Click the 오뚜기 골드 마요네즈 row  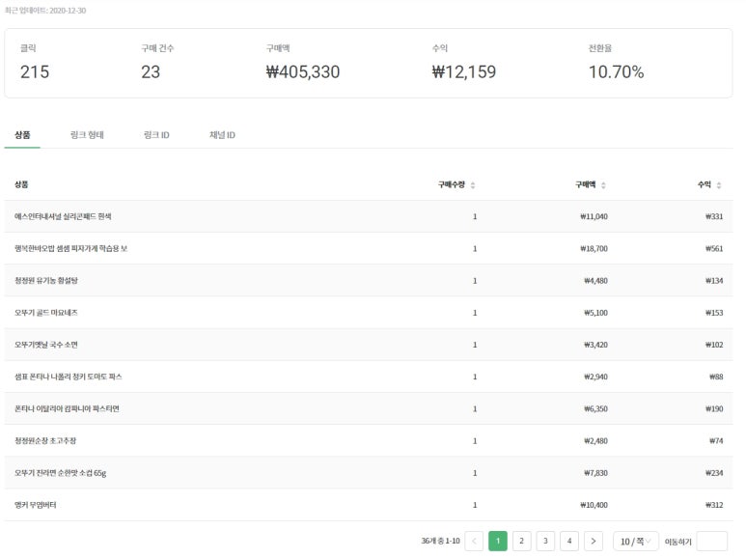coord(46,313)
